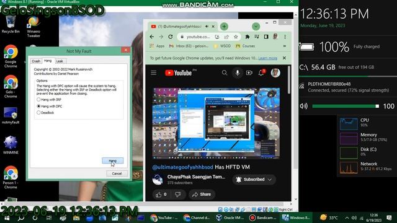397x223 pixels.
Task: Open WSOD bookmark folder
Action: click(x=222, y=46)
